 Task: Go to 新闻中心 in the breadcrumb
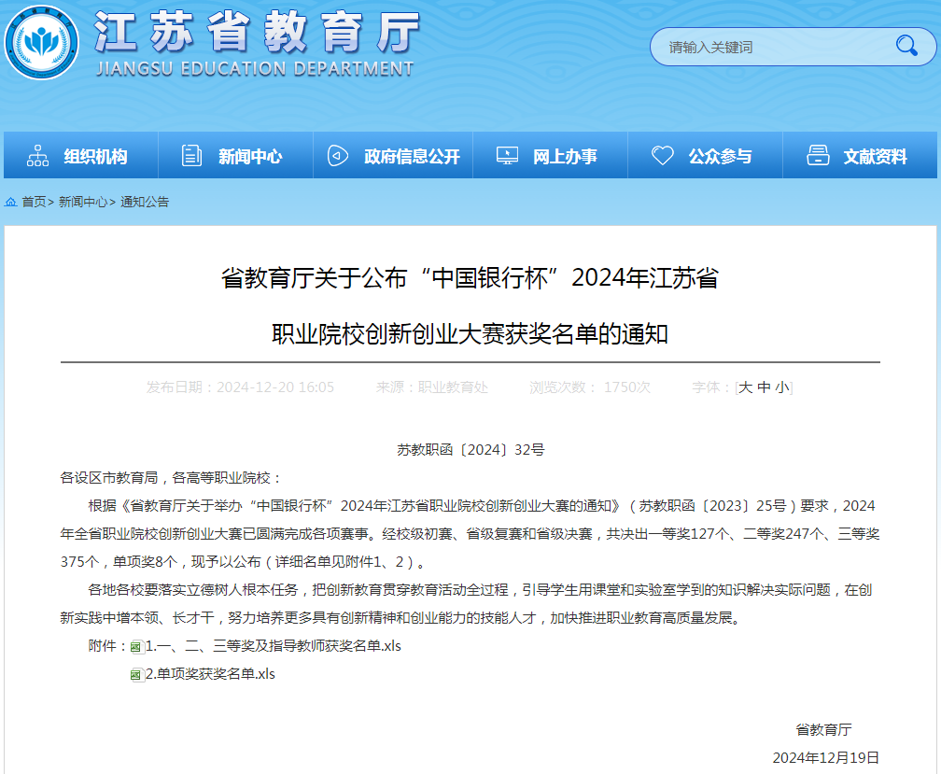[x=83, y=202]
